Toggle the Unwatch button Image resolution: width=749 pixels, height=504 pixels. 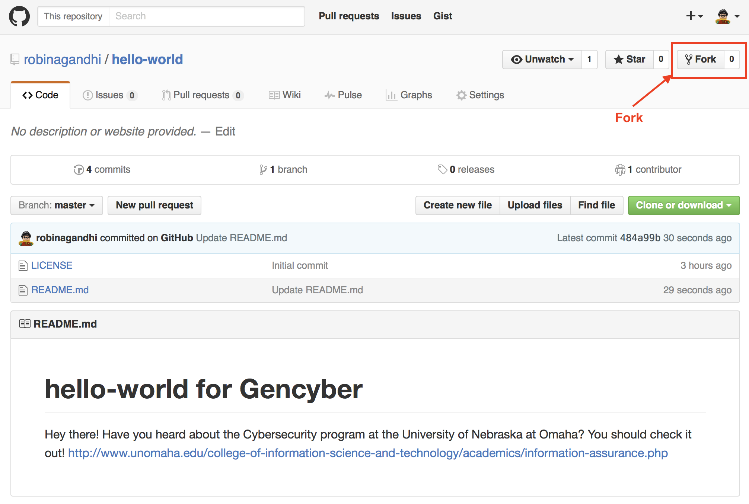tap(542, 60)
